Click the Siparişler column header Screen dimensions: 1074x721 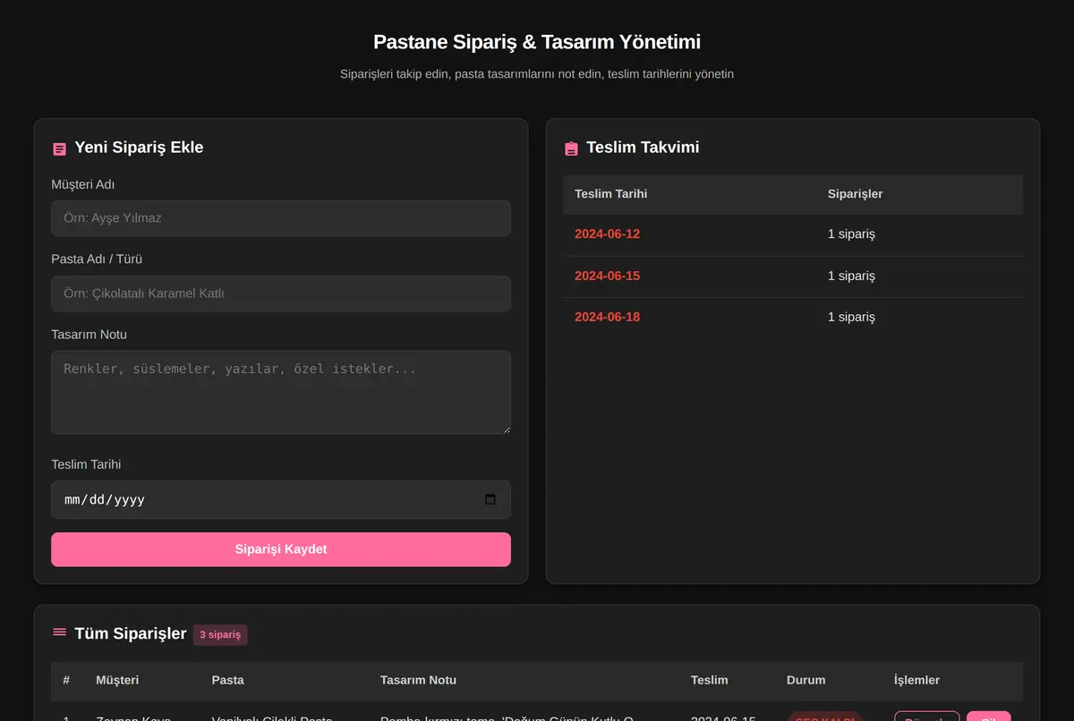point(855,194)
